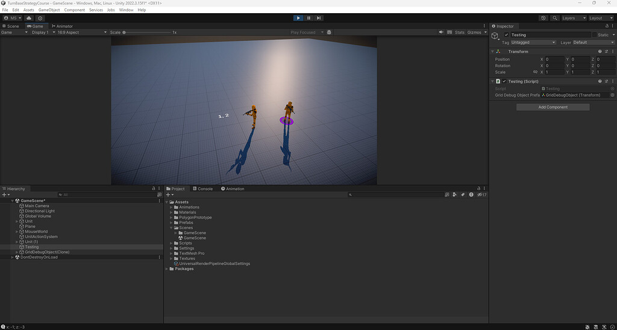Screen dimensions: 617x330
Task: Click the Project panel add plus button
Action: pos(169,195)
